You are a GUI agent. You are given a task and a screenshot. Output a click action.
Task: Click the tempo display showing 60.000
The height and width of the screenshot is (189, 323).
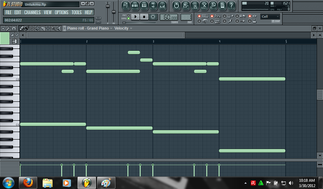pos(169,17)
